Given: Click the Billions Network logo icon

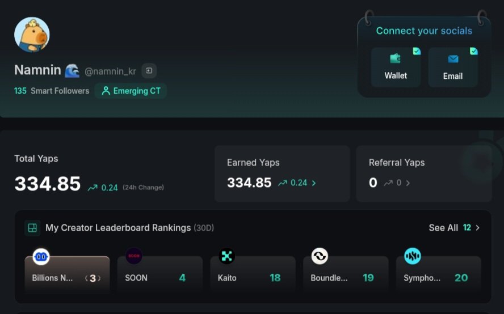Looking at the screenshot, I should pos(41,257).
